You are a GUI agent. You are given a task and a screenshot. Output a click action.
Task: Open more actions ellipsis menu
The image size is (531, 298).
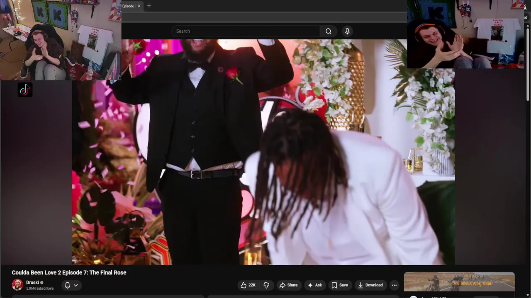[x=394, y=285]
